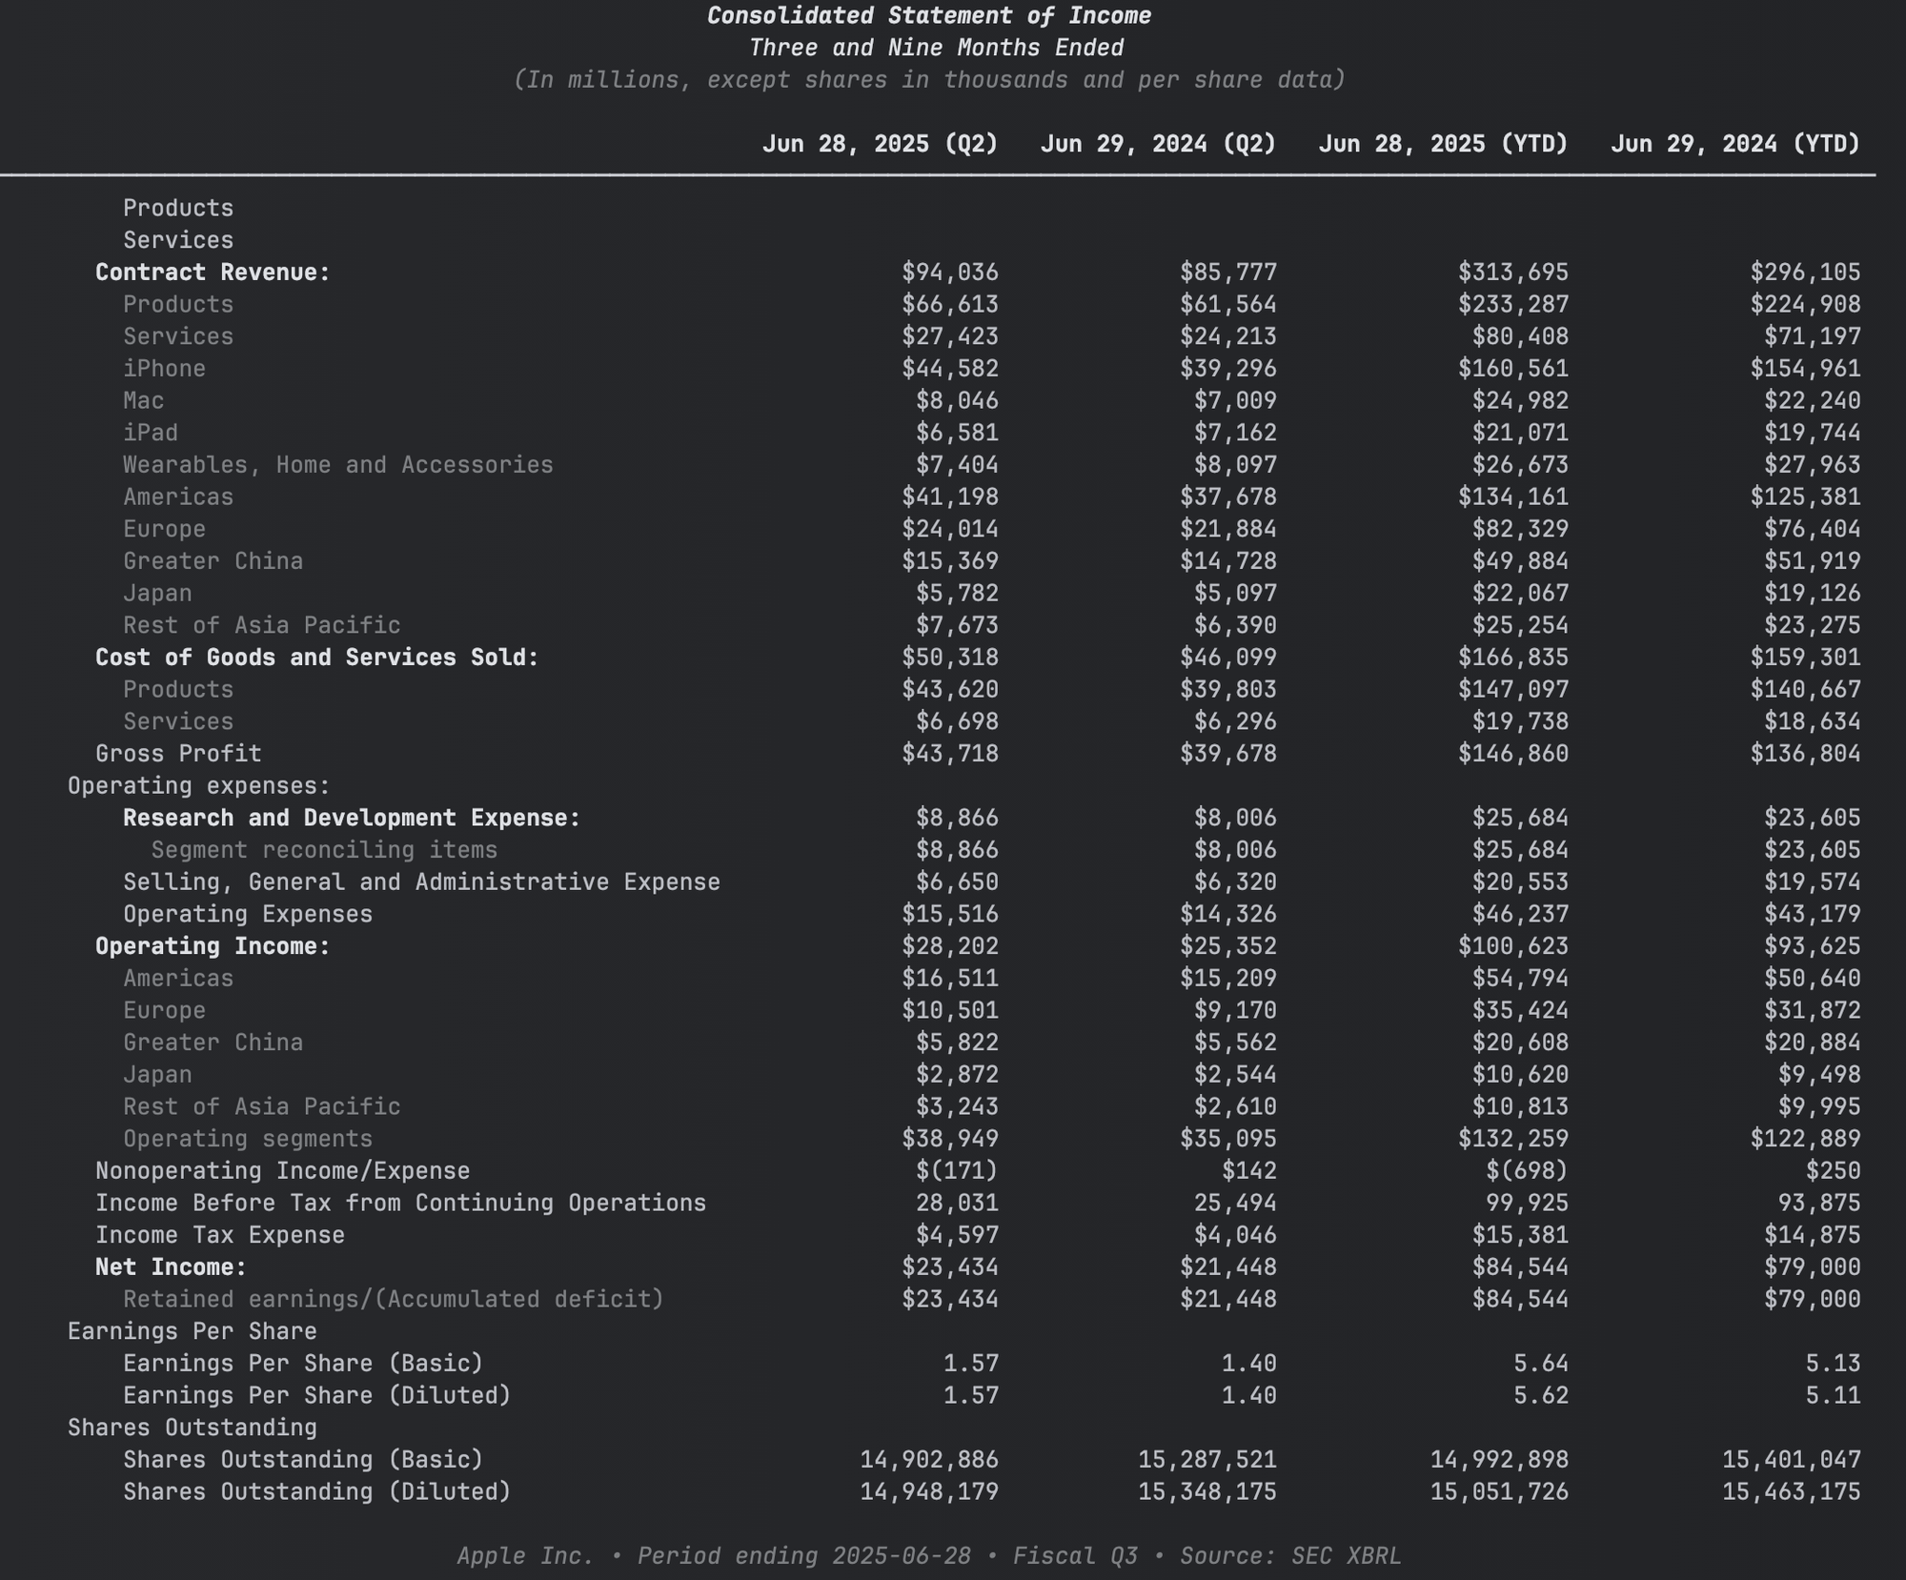
Task: Click the Operating segments row label
Action: click(248, 1139)
